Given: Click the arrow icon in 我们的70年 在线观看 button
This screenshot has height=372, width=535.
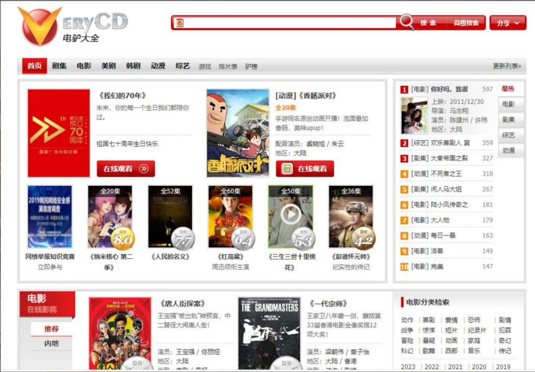Looking at the screenshot, I should [144, 169].
